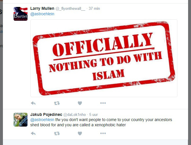Open Larry Mullen's Bartlet avatar
The width and height of the screenshot is (191, 145).
coord(21,14)
